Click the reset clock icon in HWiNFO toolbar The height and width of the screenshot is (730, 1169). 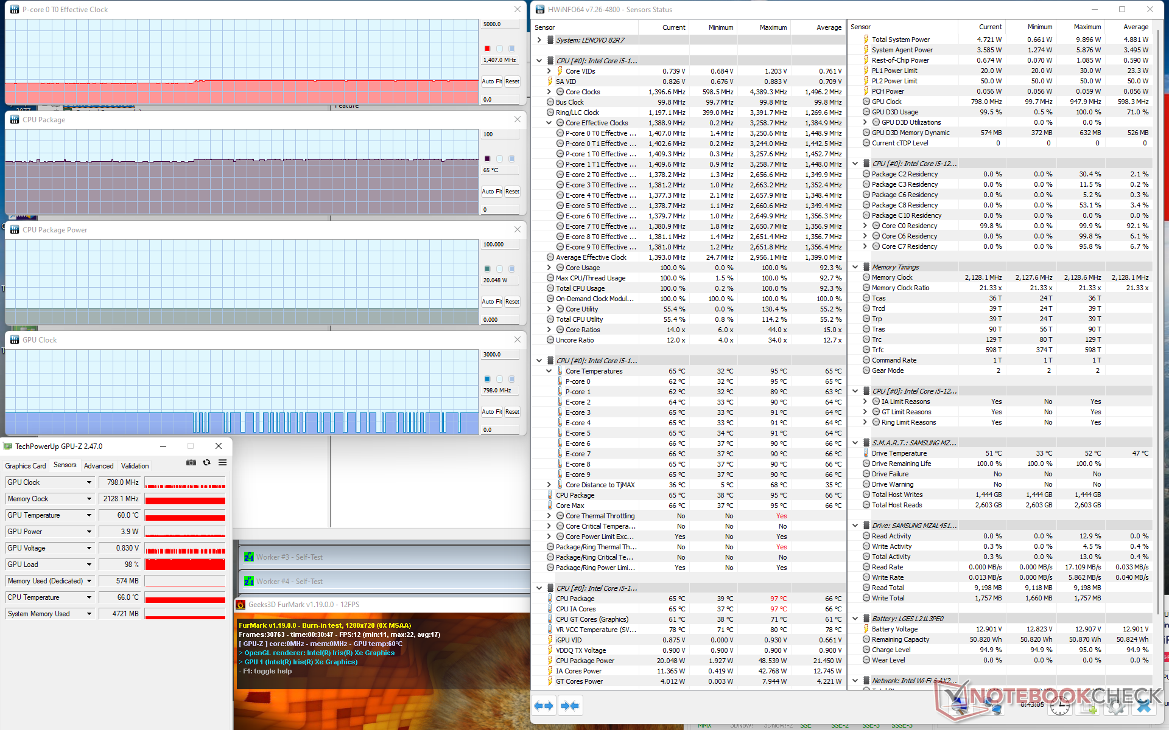(x=1060, y=707)
